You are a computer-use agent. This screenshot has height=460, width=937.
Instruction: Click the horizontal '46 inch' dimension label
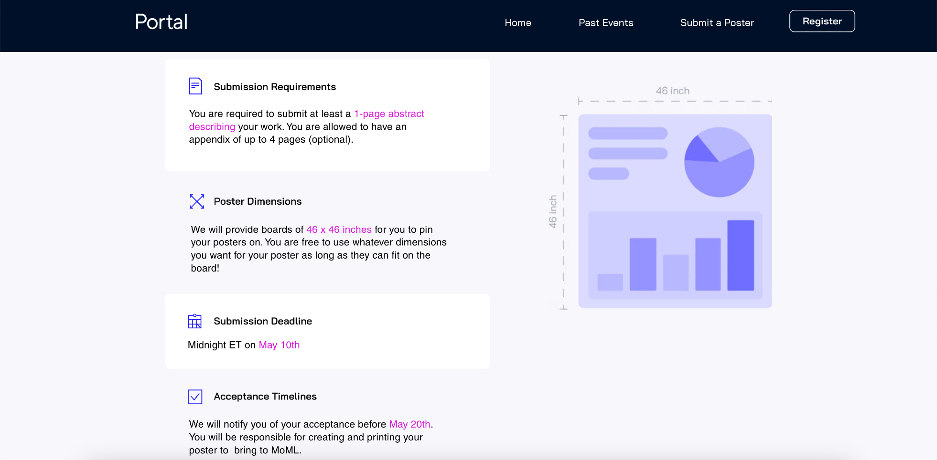672,91
